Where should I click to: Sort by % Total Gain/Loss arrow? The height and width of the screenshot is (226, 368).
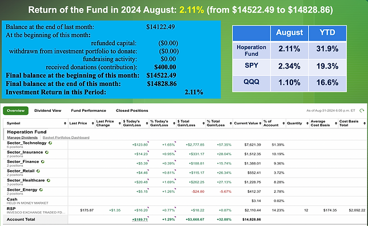[231, 123]
